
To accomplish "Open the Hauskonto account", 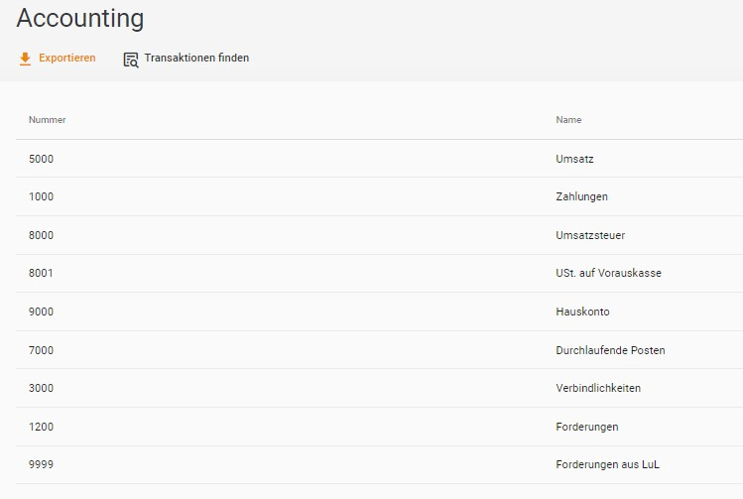I will (583, 312).
